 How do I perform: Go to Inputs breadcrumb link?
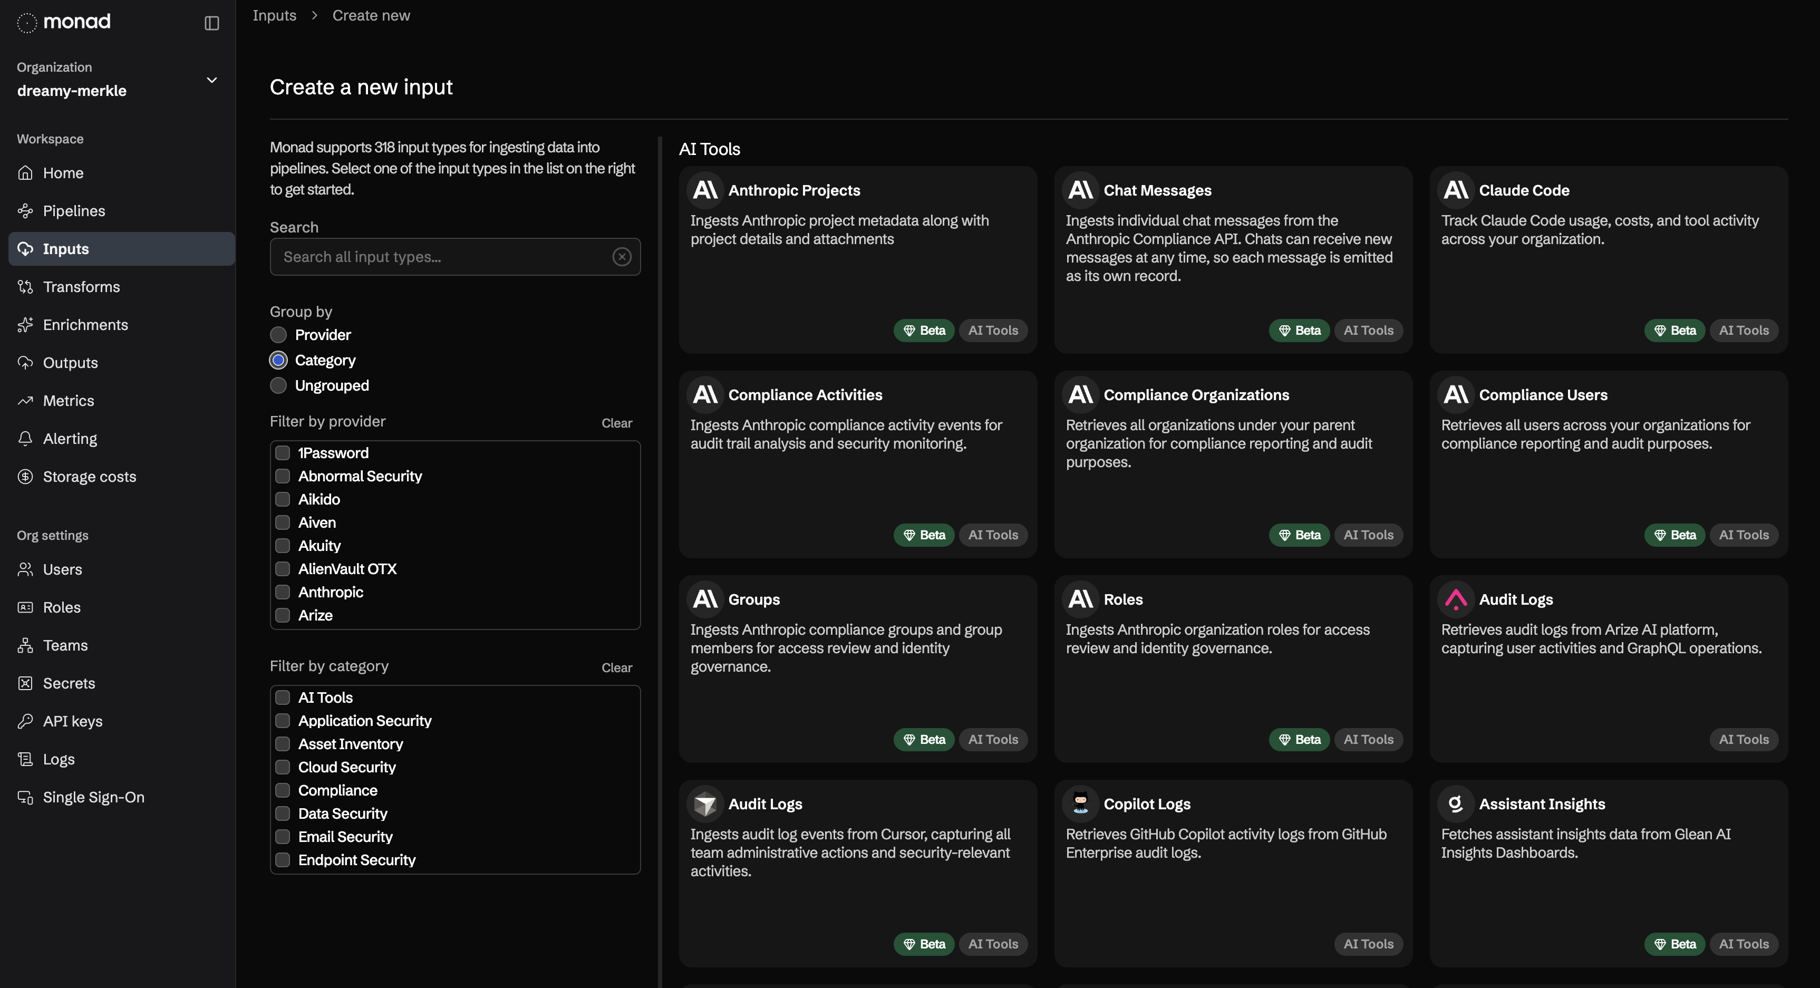[274, 15]
